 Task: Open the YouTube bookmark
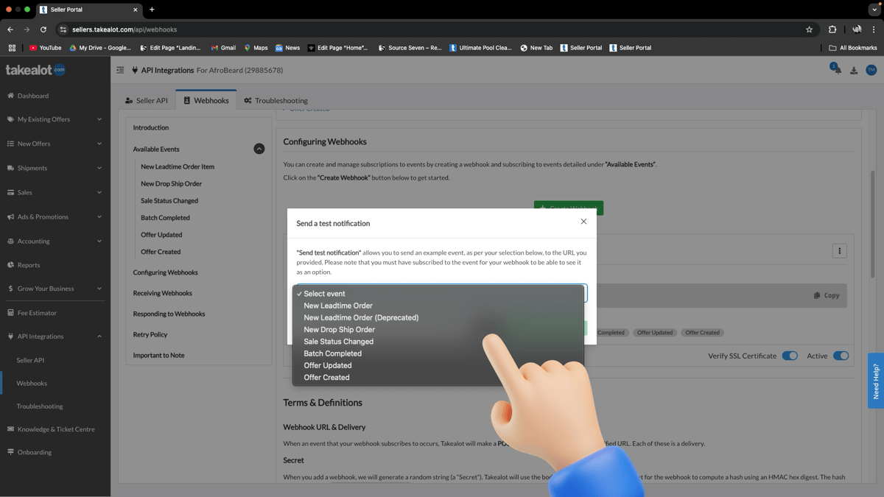point(45,48)
